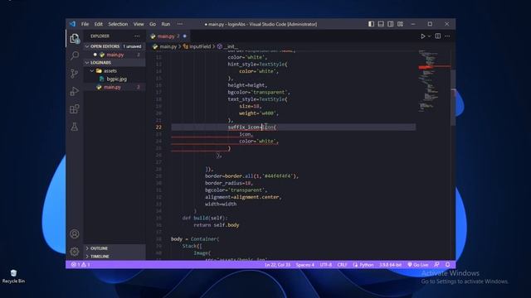Select the main.py editor tab

[x=168, y=36]
